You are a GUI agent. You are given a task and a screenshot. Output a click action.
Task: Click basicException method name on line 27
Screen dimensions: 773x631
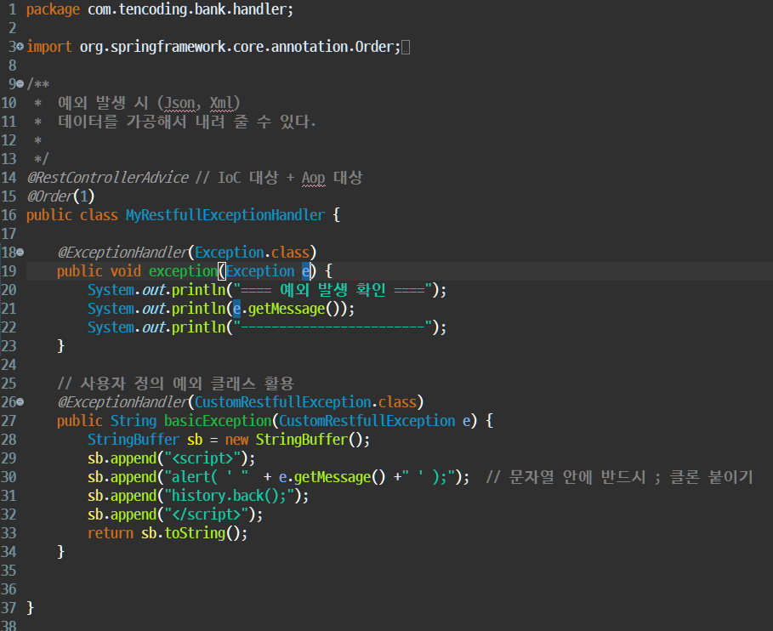point(218,421)
